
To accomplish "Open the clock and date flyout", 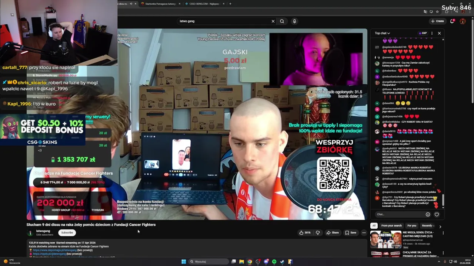I will 465,262.
